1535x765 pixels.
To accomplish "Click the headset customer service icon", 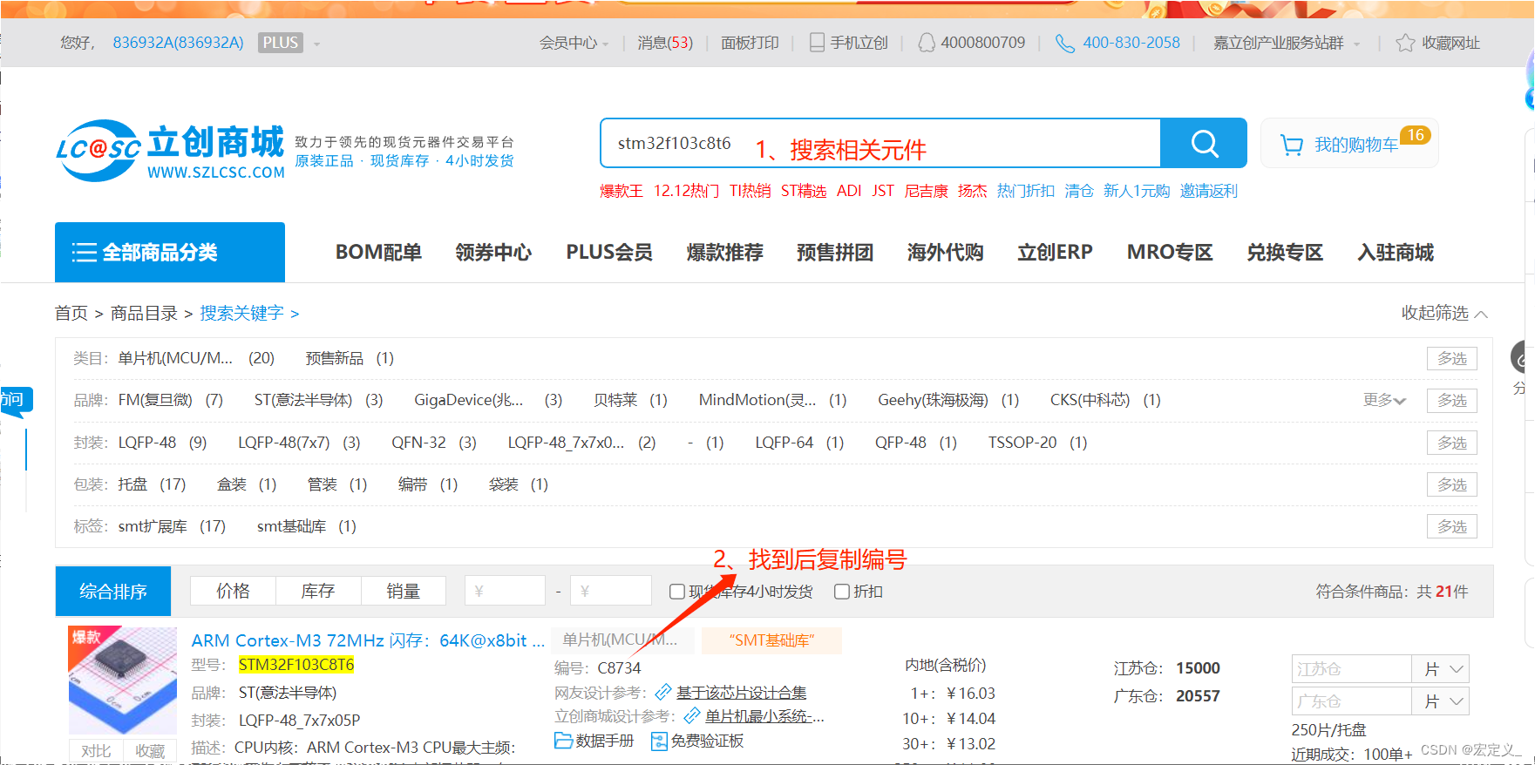I will coord(927,43).
